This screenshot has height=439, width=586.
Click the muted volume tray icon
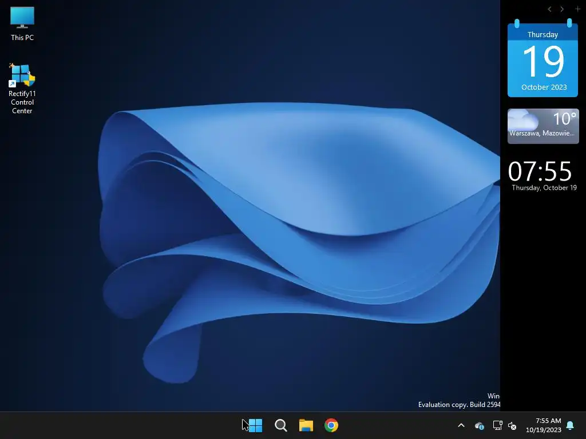[x=512, y=425]
